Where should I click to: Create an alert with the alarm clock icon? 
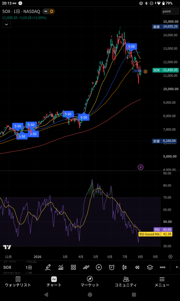[112, 267]
